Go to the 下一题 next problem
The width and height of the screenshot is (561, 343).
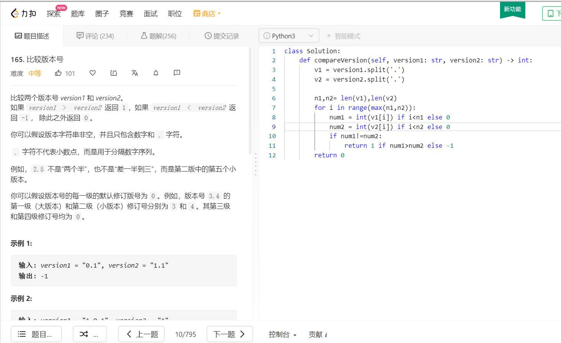(230, 334)
